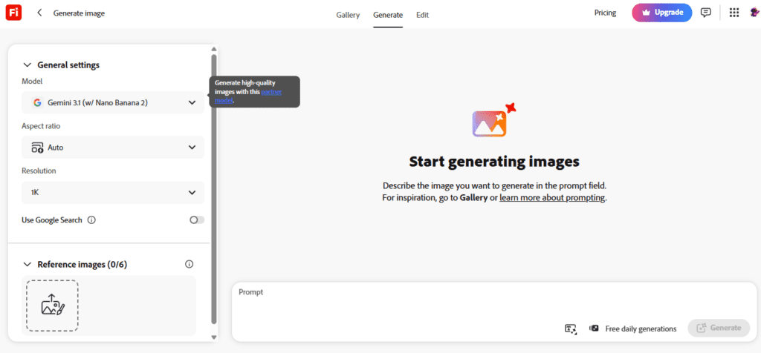Switch to the Edit tab
Image resolution: width=761 pixels, height=353 pixels.
[x=422, y=15]
